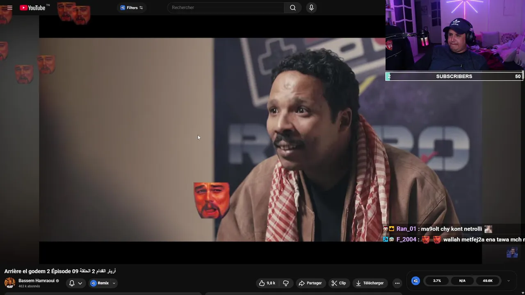This screenshot has width=525, height=295.
Task: Open the three-dot more actions menu
Action: coord(397,283)
